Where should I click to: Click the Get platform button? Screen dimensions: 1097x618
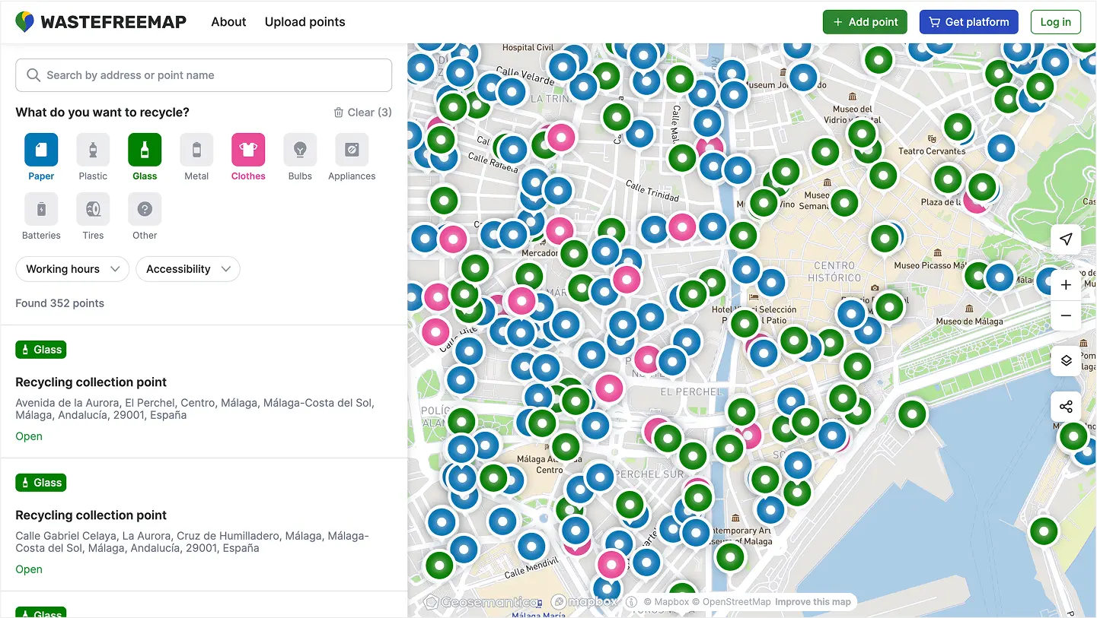[x=968, y=22]
